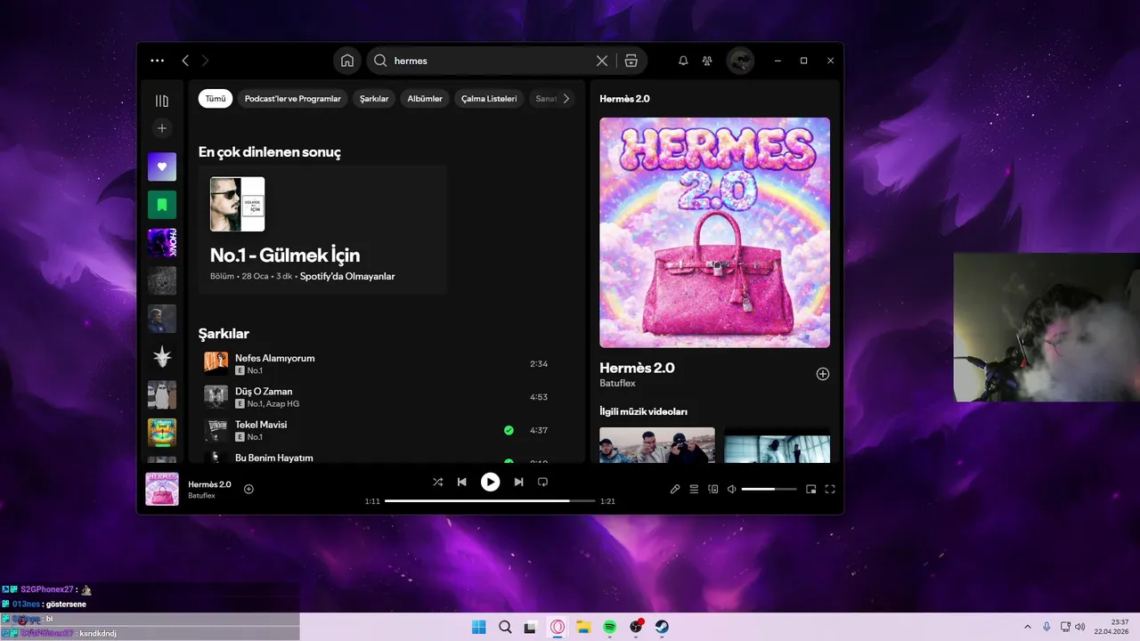The height and width of the screenshot is (641, 1140).
Task: Go back with the left arrow
Action: (185, 61)
